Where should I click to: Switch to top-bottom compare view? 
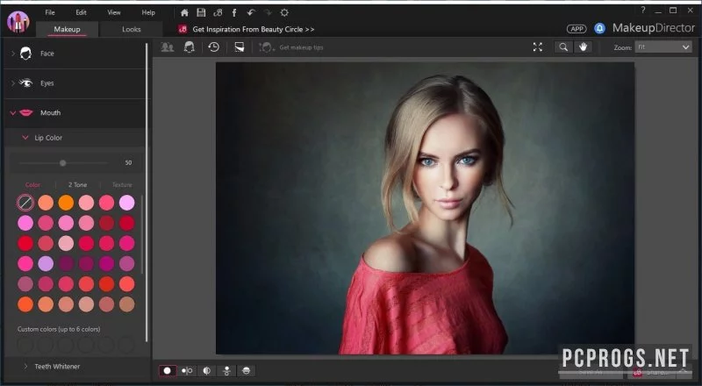click(226, 371)
